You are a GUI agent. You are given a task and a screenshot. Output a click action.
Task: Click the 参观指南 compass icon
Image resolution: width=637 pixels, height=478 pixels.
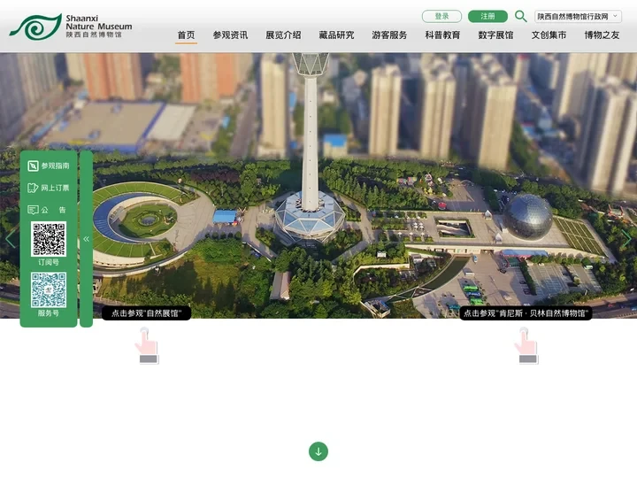click(33, 166)
